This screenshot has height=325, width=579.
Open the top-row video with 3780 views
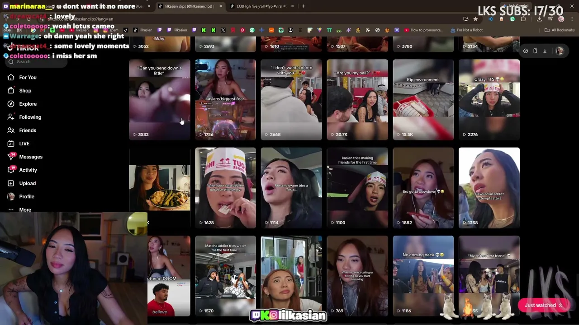(x=423, y=44)
